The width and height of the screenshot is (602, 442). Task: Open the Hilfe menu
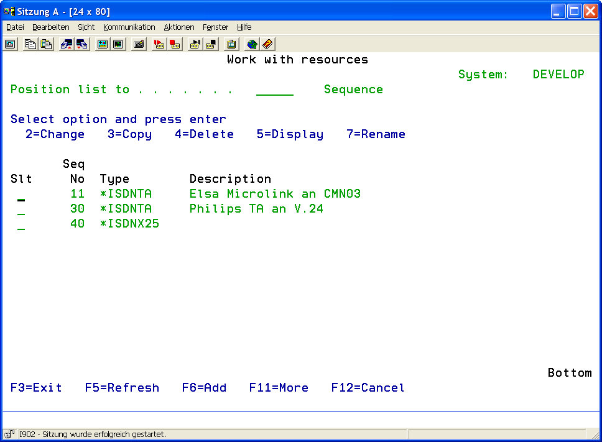[244, 27]
